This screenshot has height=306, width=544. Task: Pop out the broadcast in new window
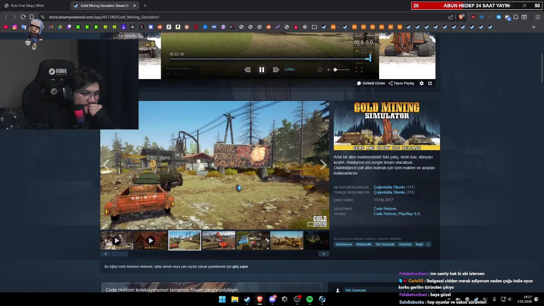(430, 83)
